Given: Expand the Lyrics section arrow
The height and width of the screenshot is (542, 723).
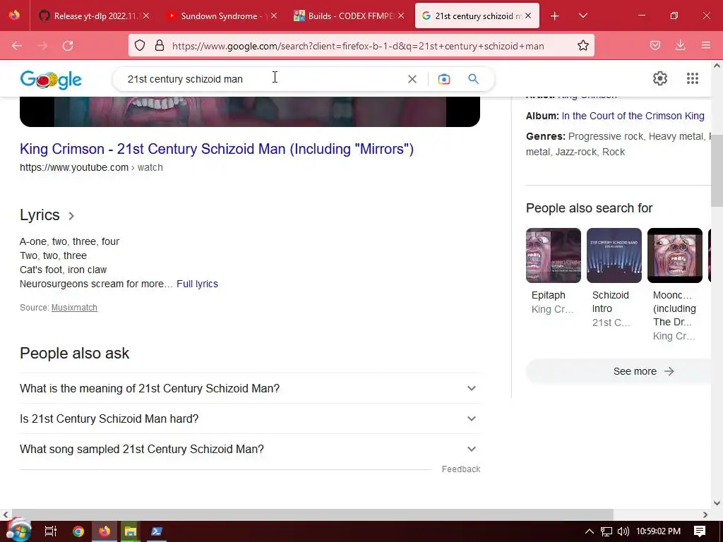Looking at the screenshot, I should (x=71, y=216).
